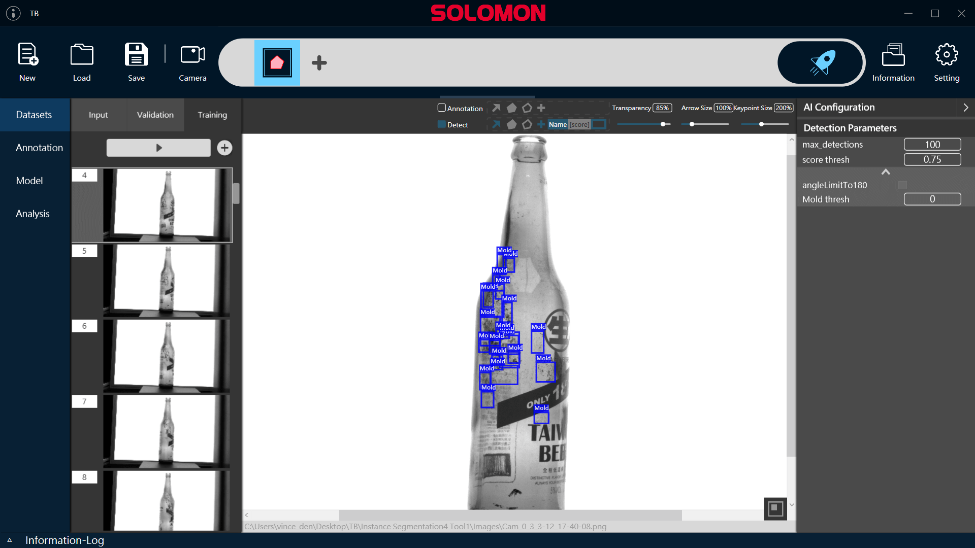The height and width of the screenshot is (548, 975).
Task: Select the filled polygon icon in the Detect row
Action: coord(511,124)
